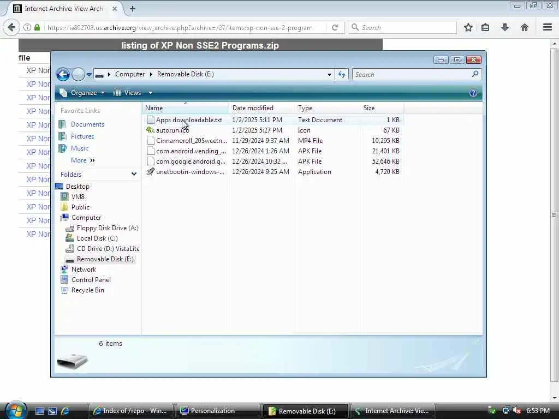
Task: Select com.android.vending APK file
Action: pyautogui.click(x=191, y=151)
